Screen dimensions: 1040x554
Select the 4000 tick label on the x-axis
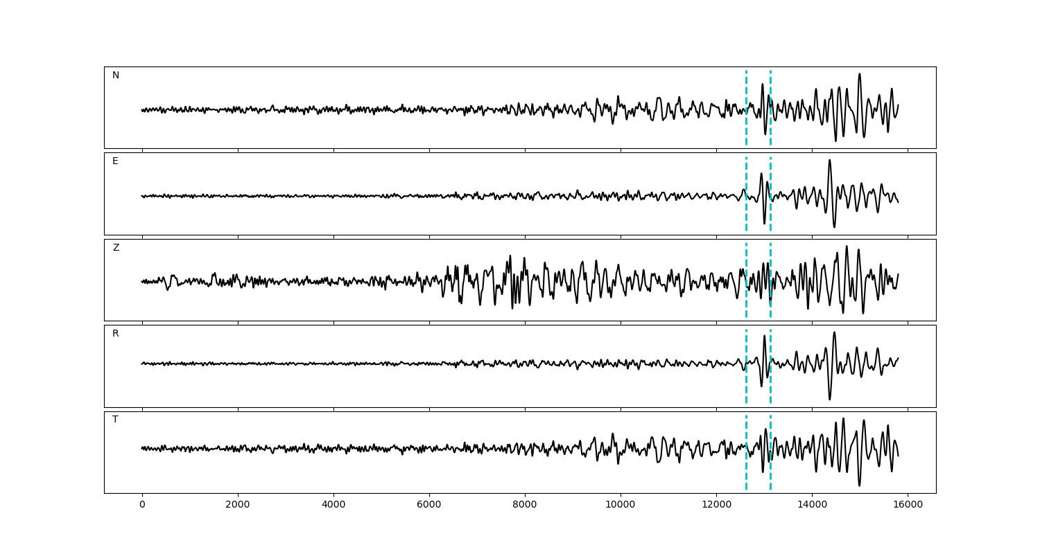(333, 505)
